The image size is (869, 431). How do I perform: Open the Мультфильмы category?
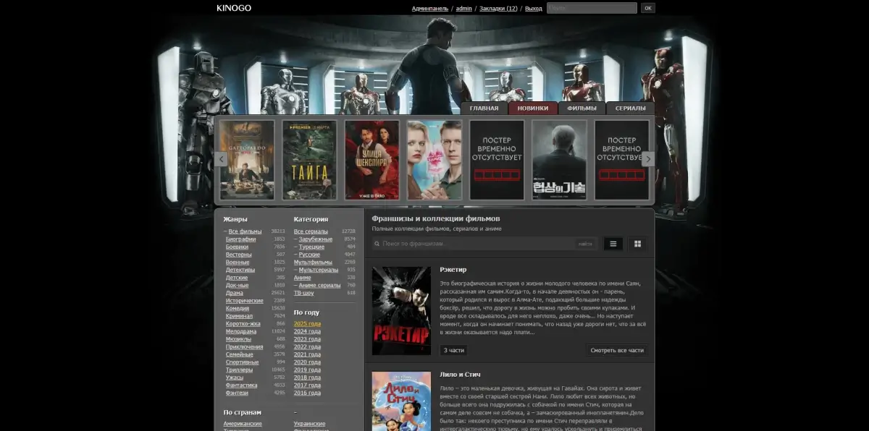tap(314, 262)
